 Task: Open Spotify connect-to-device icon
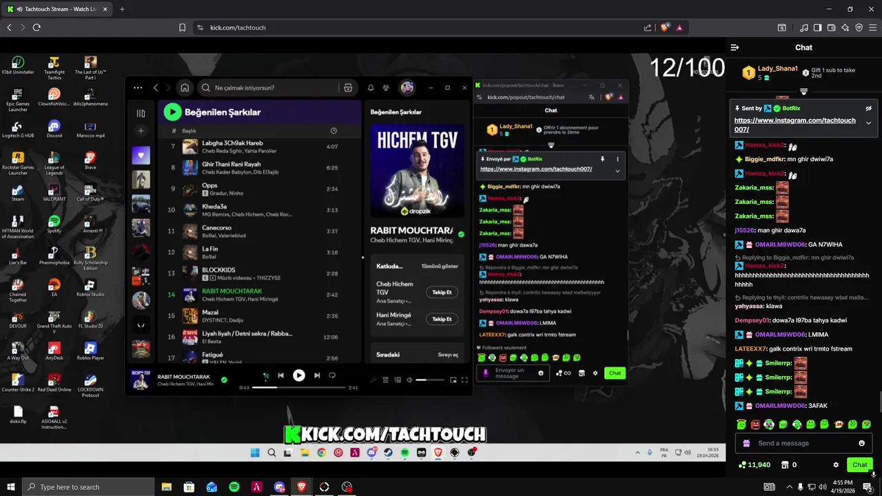397,380
